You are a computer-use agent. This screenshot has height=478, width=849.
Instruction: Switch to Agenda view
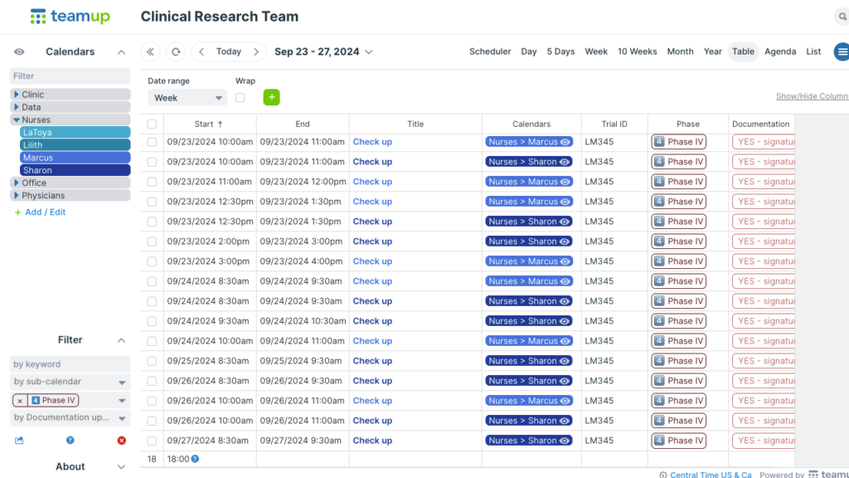[780, 52]
